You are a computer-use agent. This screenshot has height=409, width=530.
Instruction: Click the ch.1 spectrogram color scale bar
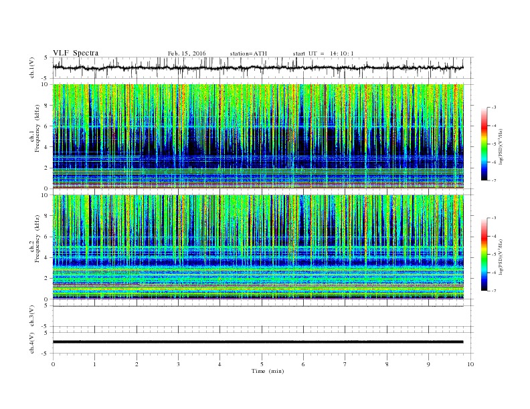pyautogui.click(x=484, y=144)
